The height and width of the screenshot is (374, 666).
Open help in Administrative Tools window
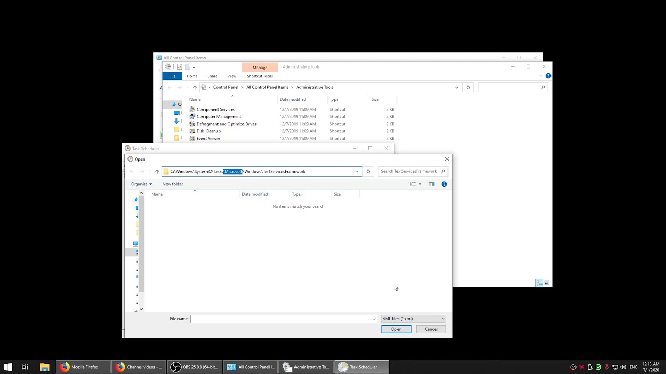pos(548,76)
